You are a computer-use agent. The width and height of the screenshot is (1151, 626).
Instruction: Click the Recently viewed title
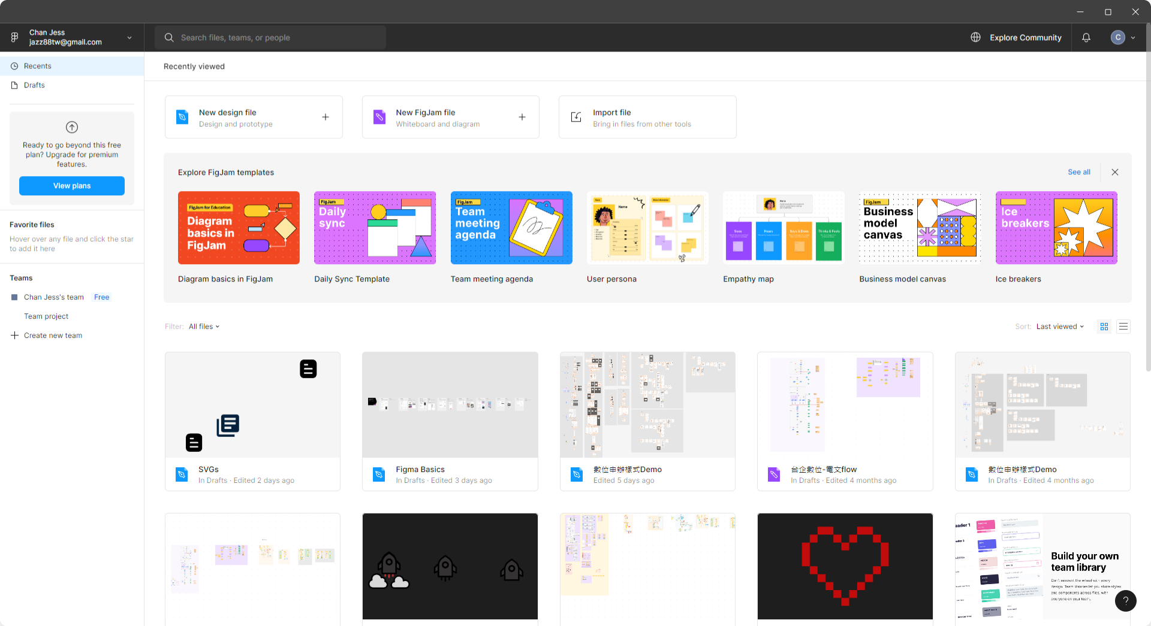click(x=194, y=66)
